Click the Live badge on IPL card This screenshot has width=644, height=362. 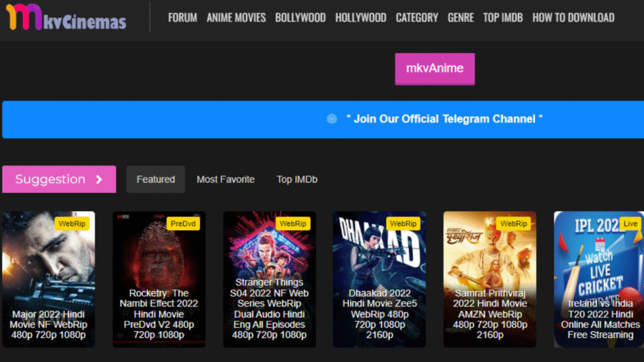[631, 224]
